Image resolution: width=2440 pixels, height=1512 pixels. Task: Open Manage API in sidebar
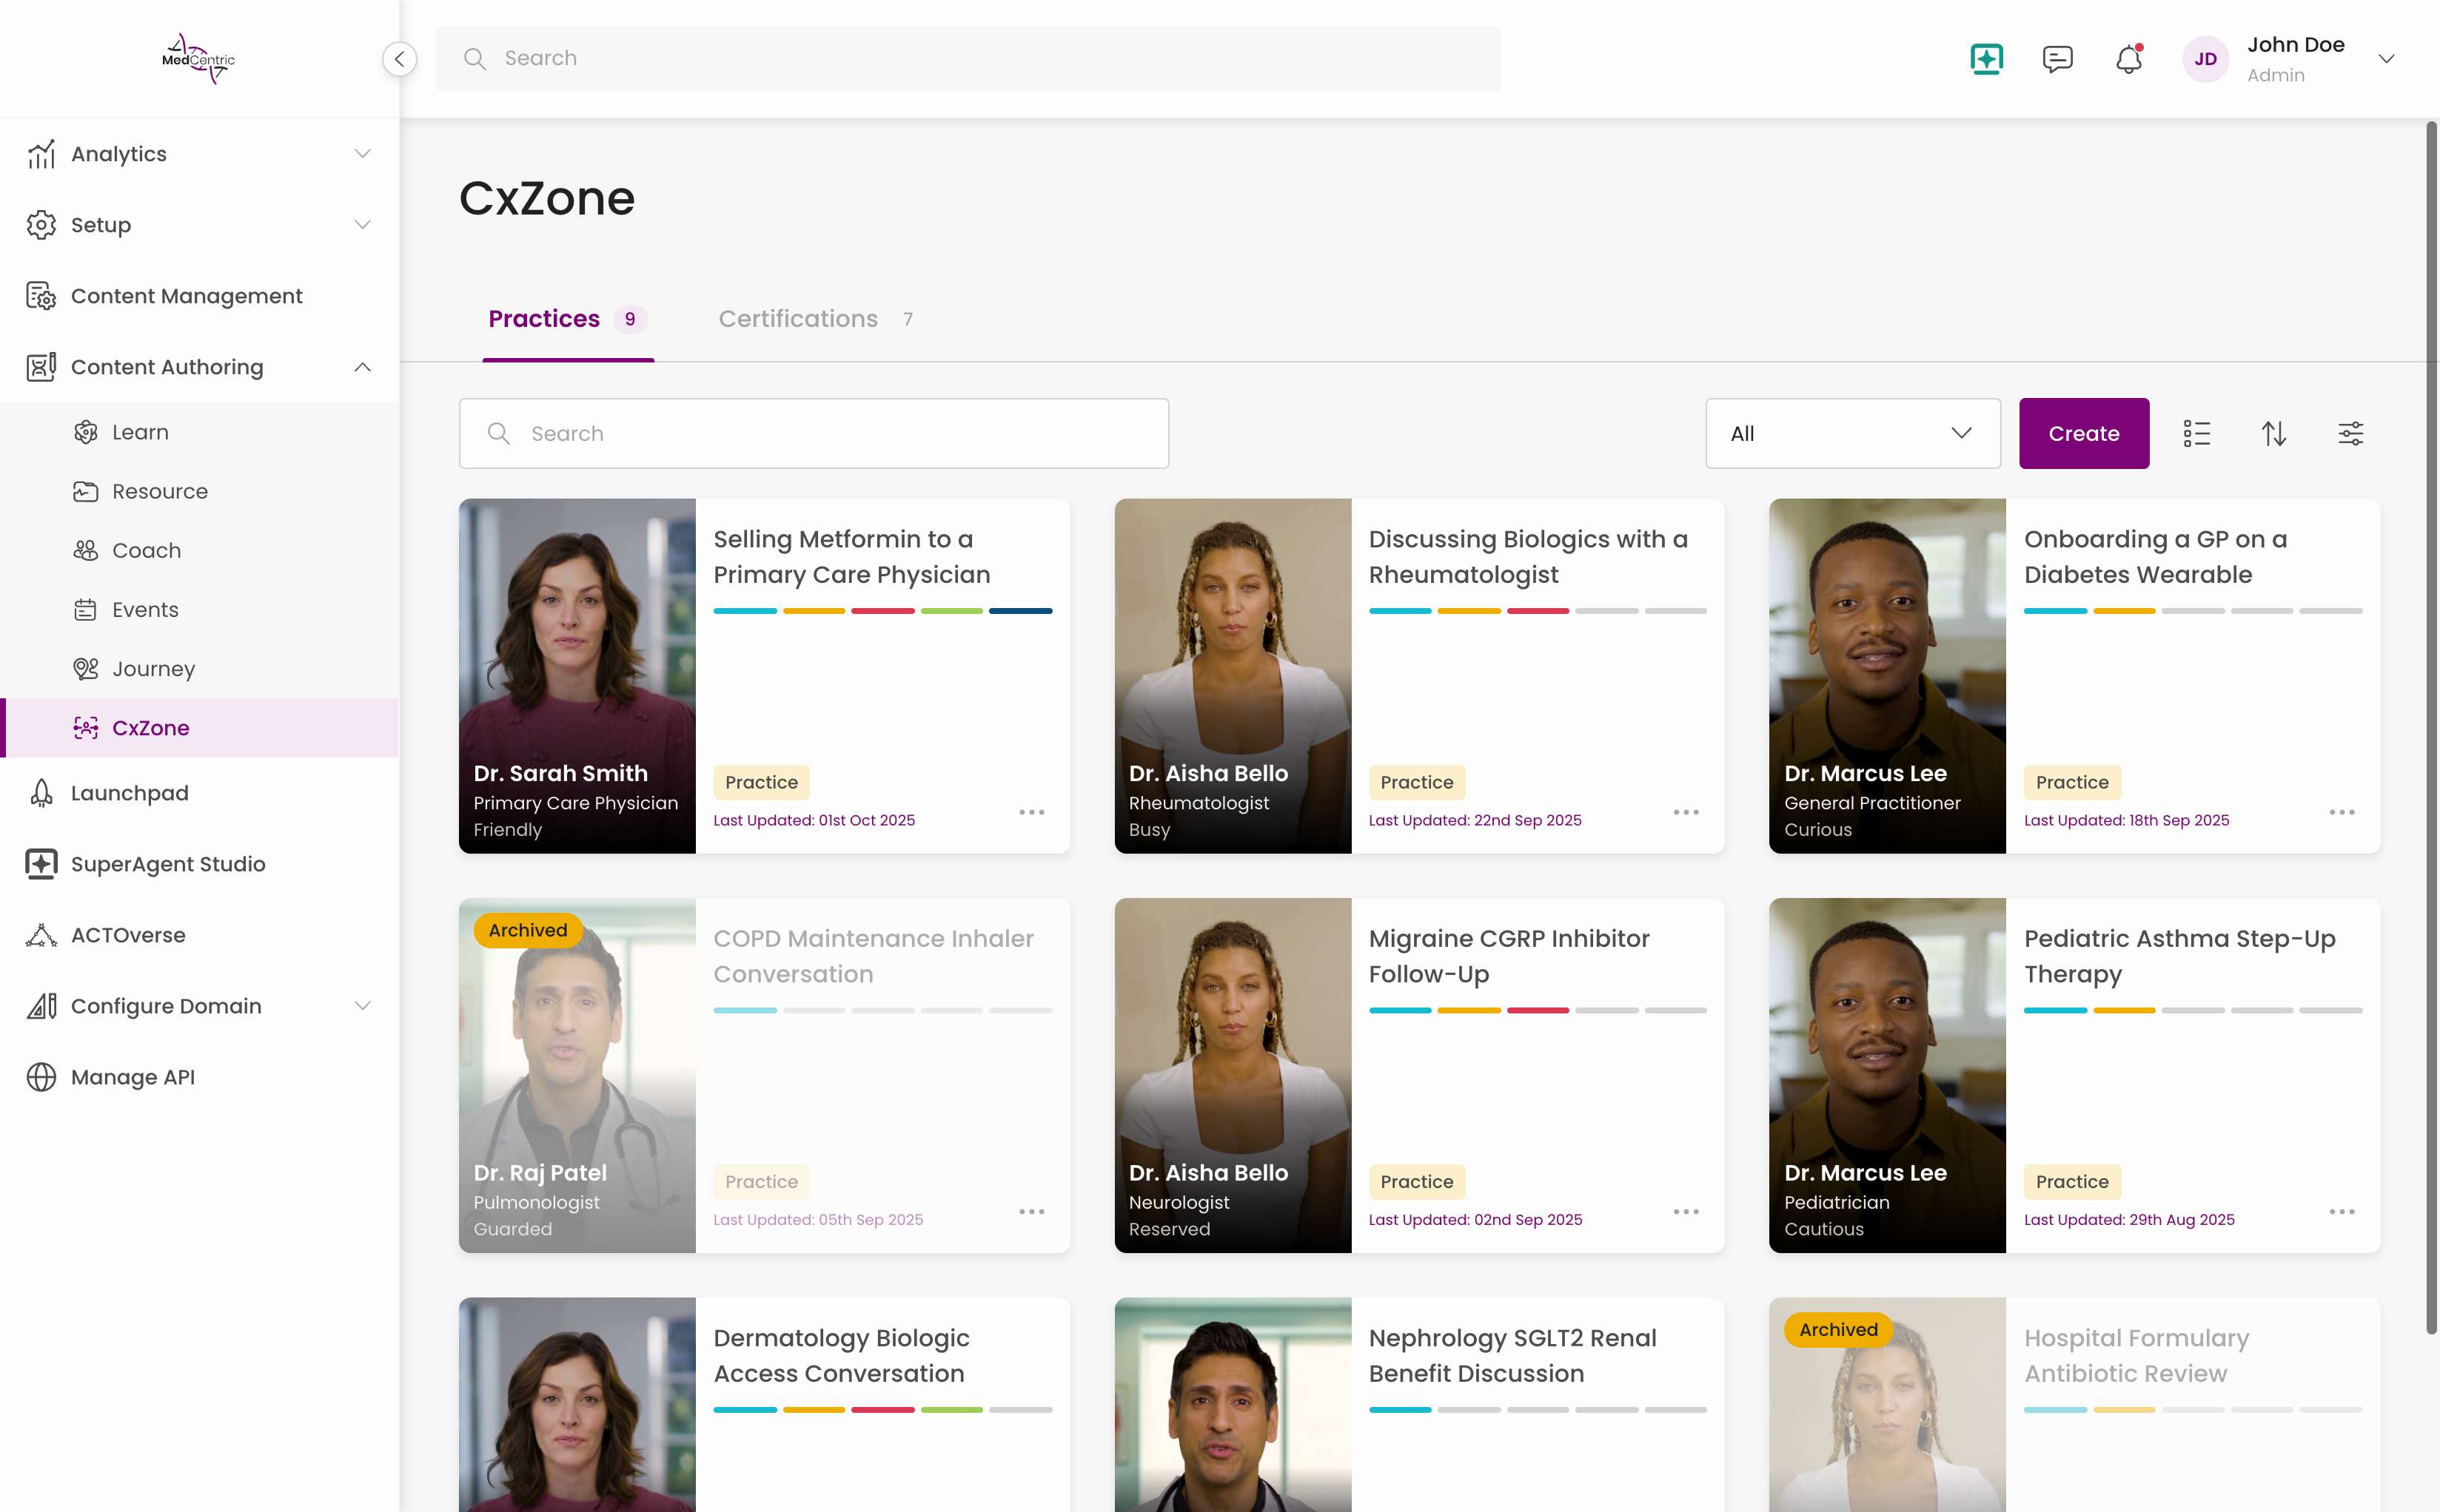[x=200, y=1076]
